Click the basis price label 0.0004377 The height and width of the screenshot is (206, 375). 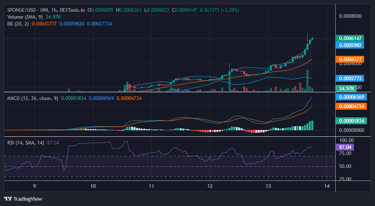pyautogui.click(x=350, y=59)
